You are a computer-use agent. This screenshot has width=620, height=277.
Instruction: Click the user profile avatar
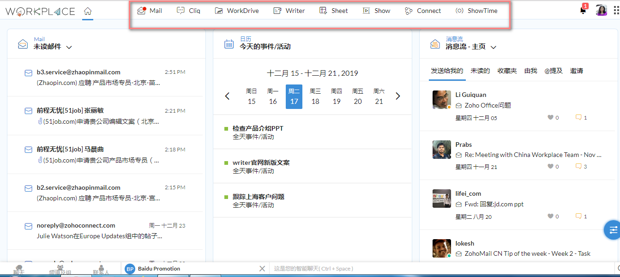coord(601,11)
